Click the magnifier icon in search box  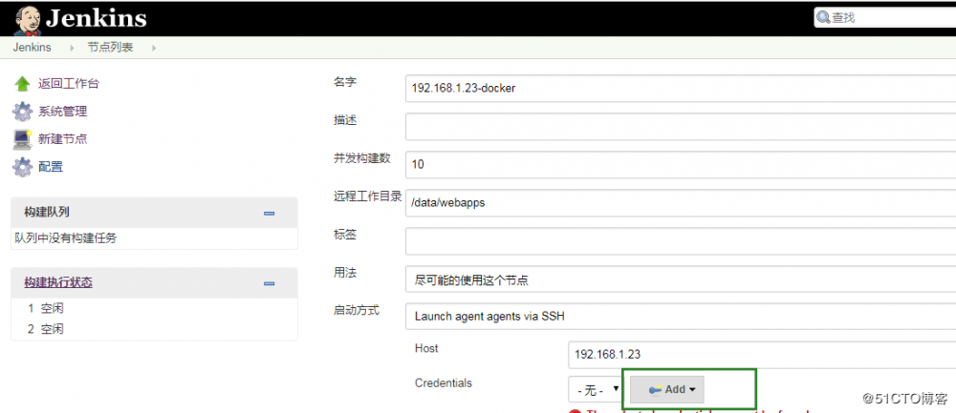[x=824, y=17]
